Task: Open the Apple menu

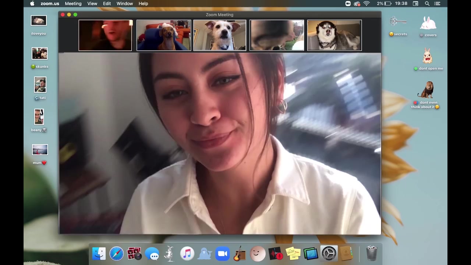Action: (x=32, y=4)
